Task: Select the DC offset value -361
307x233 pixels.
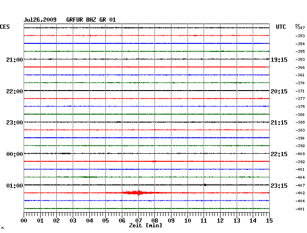Action: click(x=300, y=75)
